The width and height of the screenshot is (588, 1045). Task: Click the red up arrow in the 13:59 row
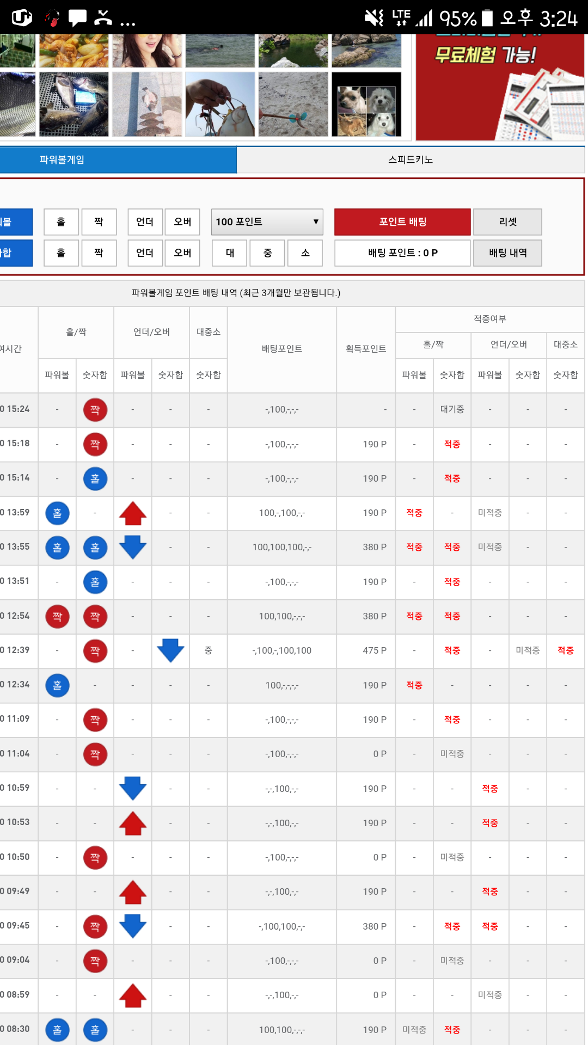pos(133,513)
